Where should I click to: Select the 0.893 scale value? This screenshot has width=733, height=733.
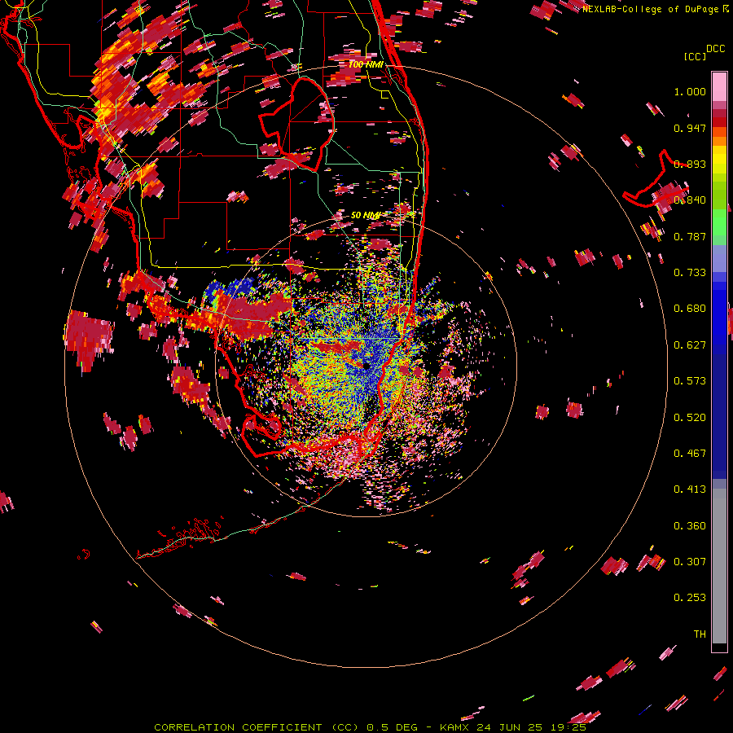click(x=690, y=164)
